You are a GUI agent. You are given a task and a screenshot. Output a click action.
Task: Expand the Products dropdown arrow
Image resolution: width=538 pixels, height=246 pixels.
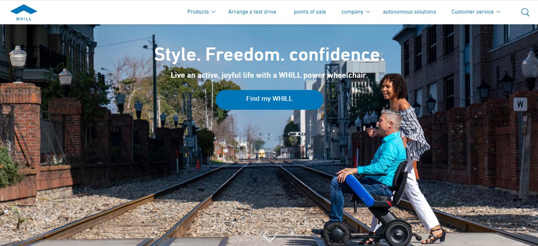click(x=213, y=12)
